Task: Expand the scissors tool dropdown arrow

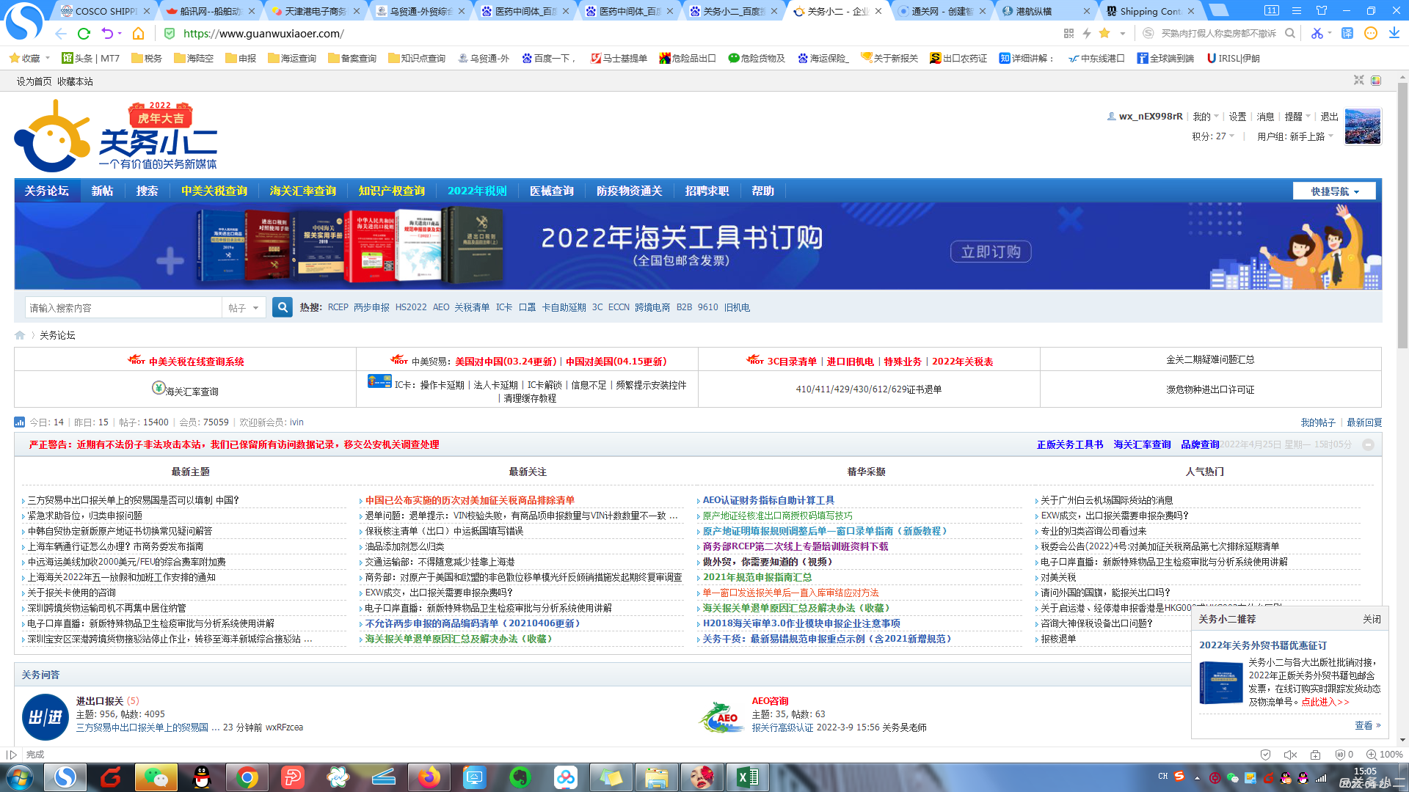Action: pyautogui.click(x=1330, y=34)
